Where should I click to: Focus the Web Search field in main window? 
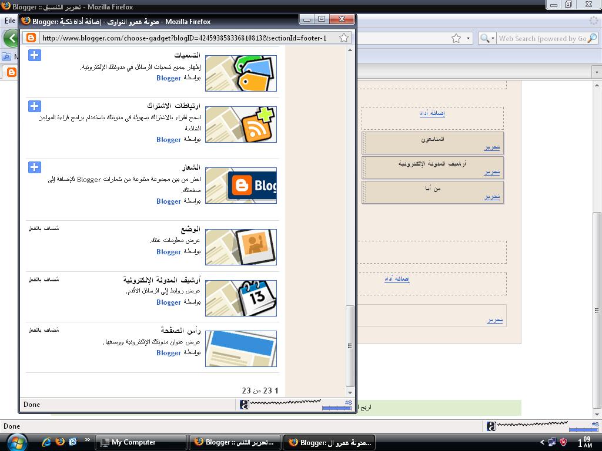point(542,38)
